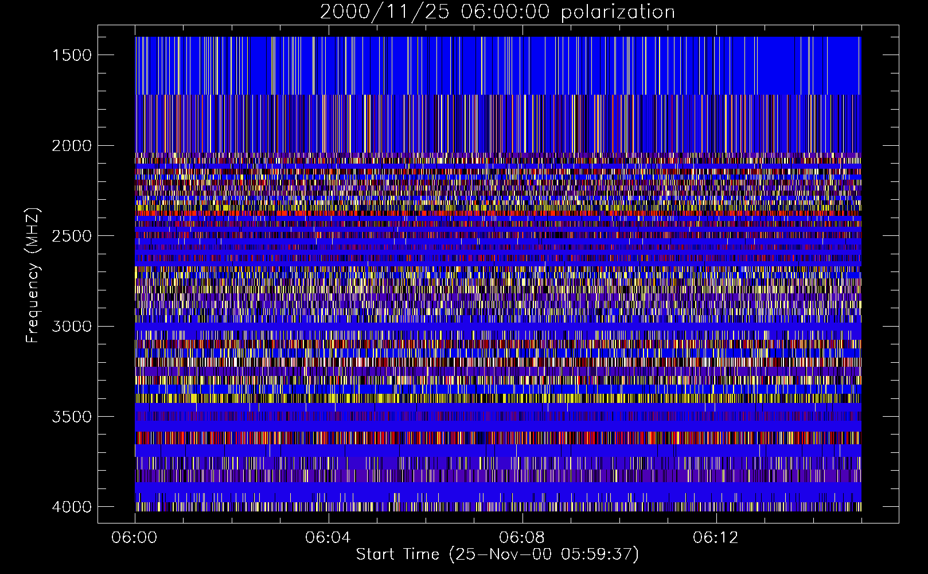928x574 pixels.
Task: Click the '3000' frequency axis label
Action: point(72,327)
